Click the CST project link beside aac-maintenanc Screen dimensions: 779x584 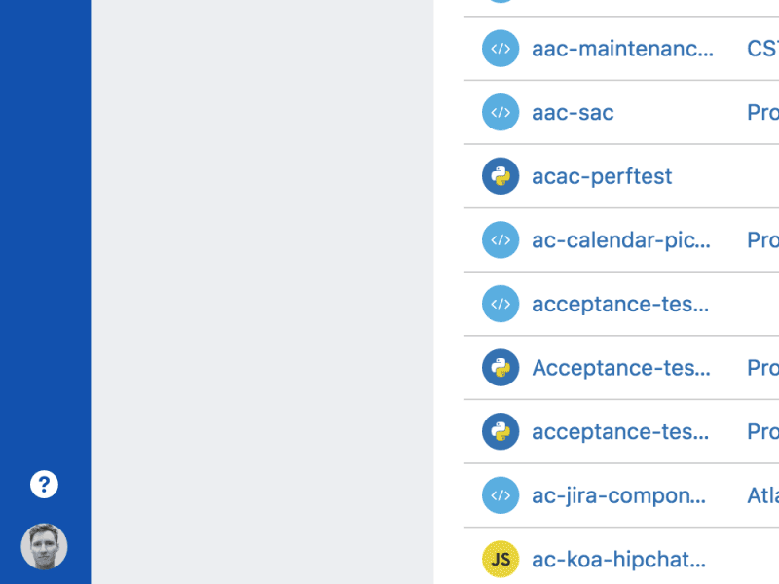(x=760, y=49)
